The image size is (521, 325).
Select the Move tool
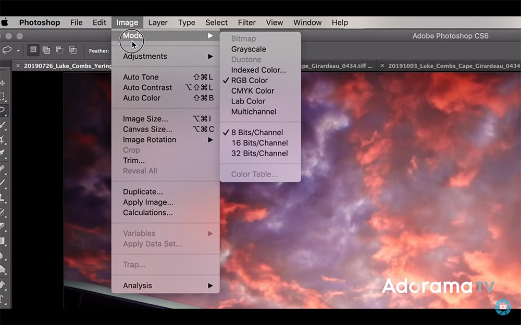coord(3,83)
